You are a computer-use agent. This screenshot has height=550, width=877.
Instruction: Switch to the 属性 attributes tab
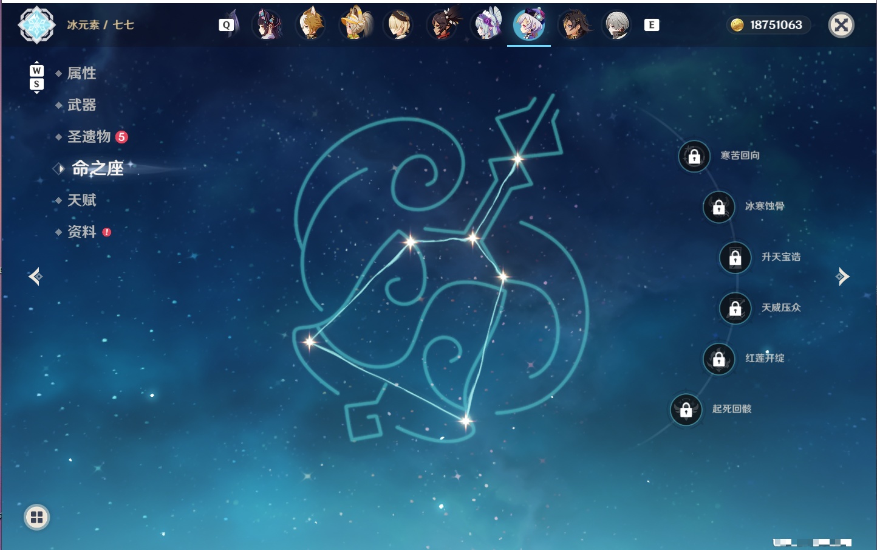(81, 74)
